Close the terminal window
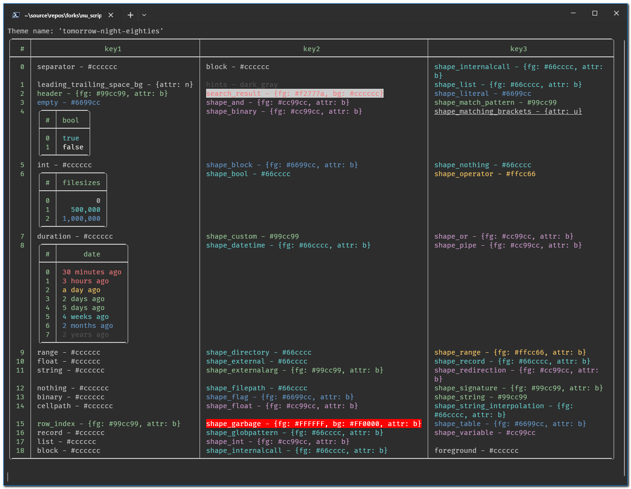This screenshot has width=631, height=489. point(616,13)
